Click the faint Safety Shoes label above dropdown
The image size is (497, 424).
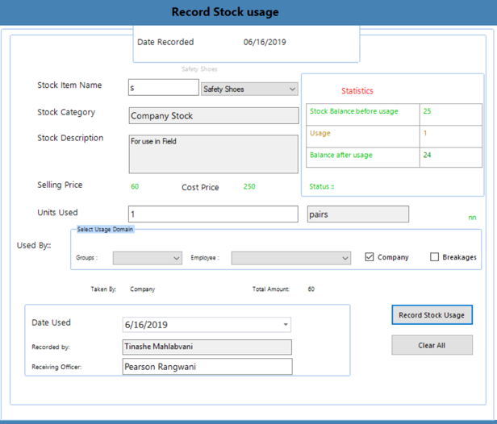[199, 69]
